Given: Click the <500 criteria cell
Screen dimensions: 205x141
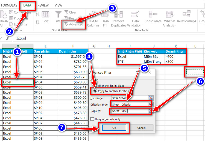Looking at the screenshot, I should tap(175, 62).
